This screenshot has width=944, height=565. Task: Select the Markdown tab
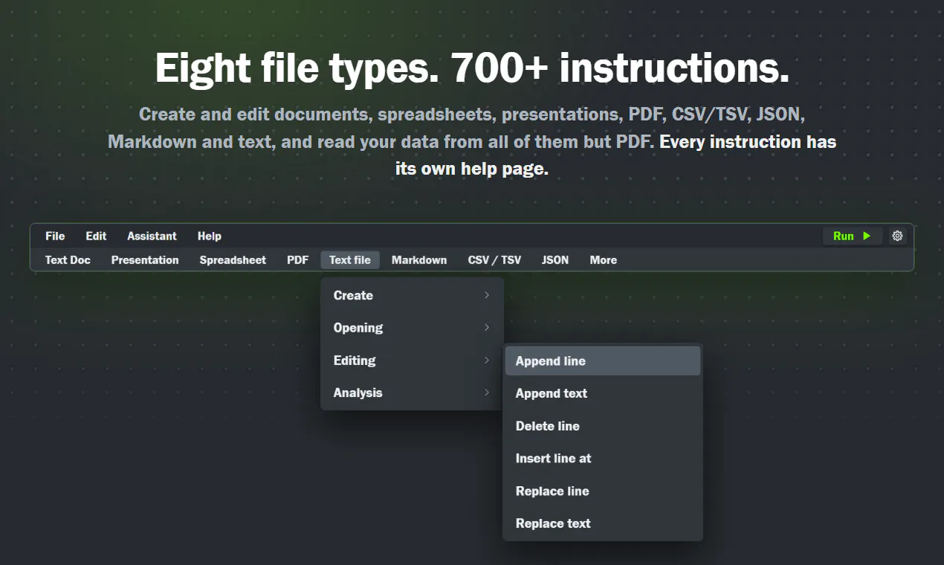click(419, 260)
